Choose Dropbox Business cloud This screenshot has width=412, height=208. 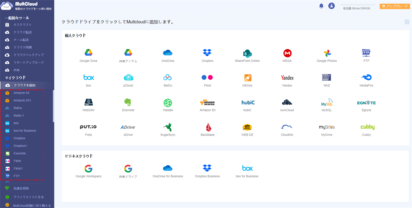(207, 168)
